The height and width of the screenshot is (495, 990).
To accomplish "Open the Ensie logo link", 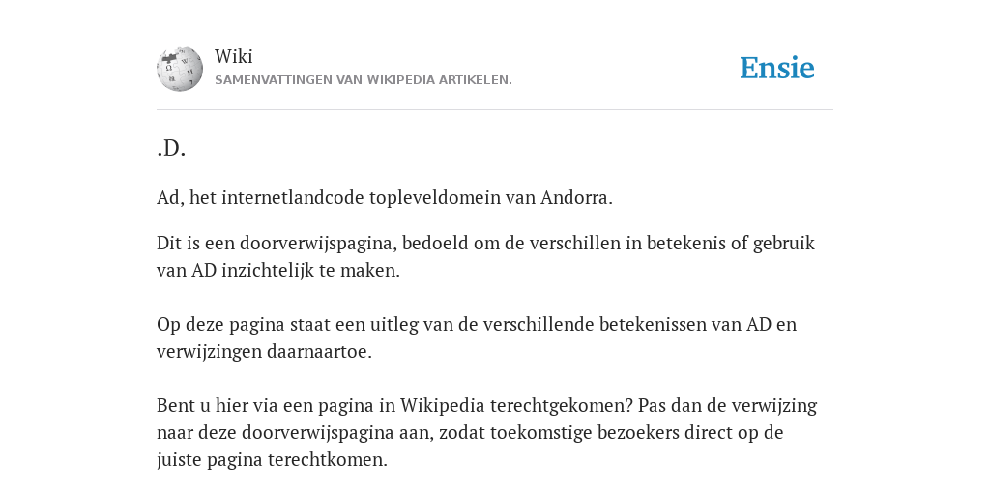I will 777,68.
